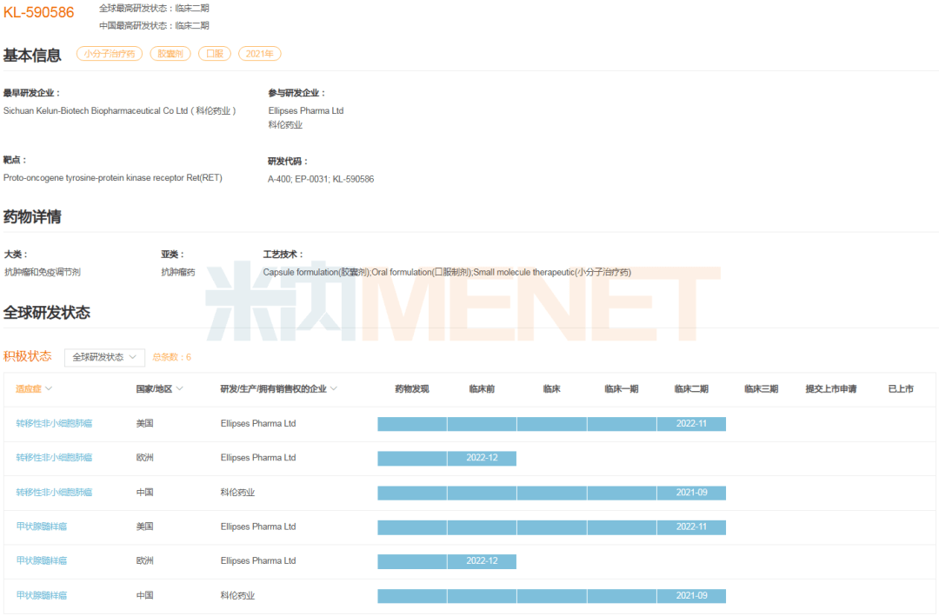Open 转移性非小细胞肺癌 link in the 中国 row
Image resolution: width=939 pixels, height=616 pixels.
point(54,493)
